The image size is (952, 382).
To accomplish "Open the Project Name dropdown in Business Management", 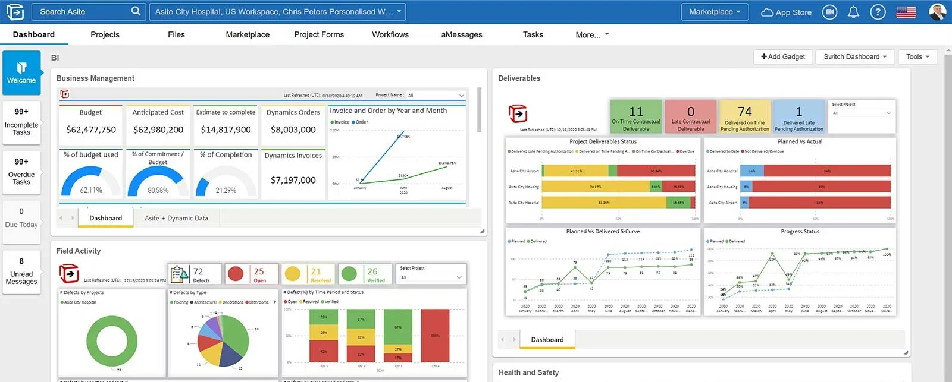I will coord(436,95).
